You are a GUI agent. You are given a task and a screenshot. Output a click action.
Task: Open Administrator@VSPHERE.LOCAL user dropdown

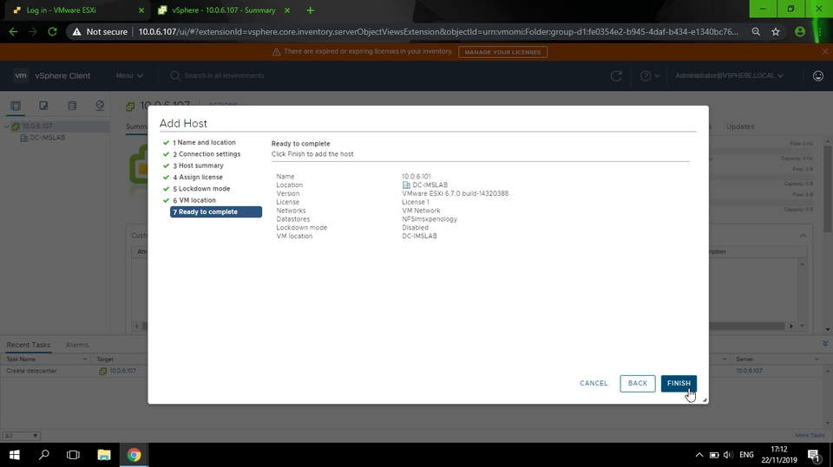729,76
